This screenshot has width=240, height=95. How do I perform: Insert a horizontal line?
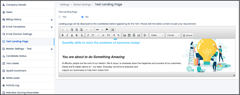pos(134,35)
